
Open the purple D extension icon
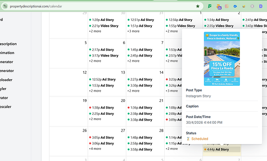pyautogui.click(x=261, y=6)
